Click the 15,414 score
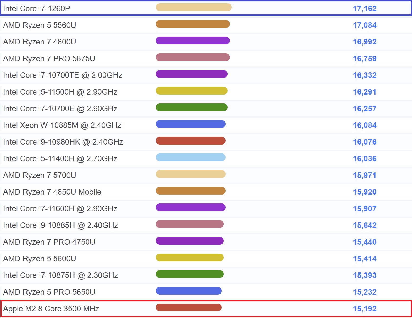The width and height of the screenshot is (412, 318). [x=365, y=259]
